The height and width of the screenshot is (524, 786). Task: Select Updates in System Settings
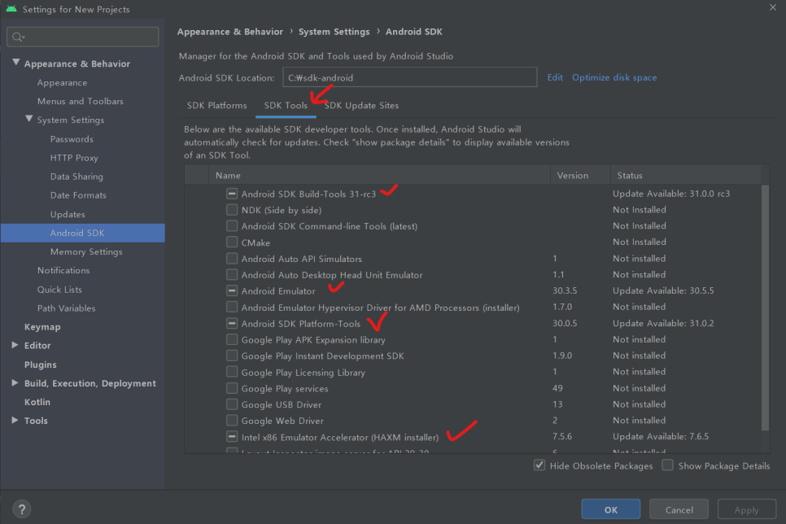tap(68, 214)
